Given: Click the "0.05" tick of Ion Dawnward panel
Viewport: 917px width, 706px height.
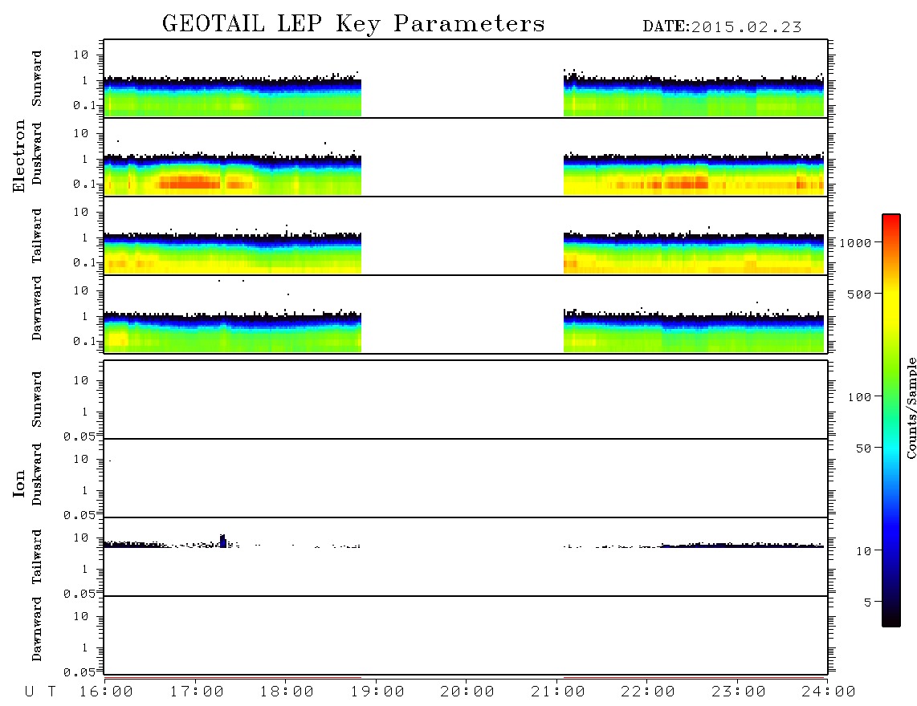Looking at the screenshot, I should [79, 672].
